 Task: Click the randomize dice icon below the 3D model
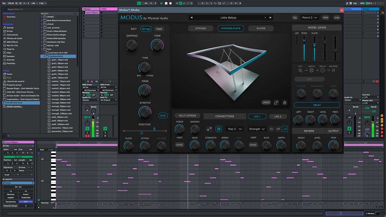(276, 103)
